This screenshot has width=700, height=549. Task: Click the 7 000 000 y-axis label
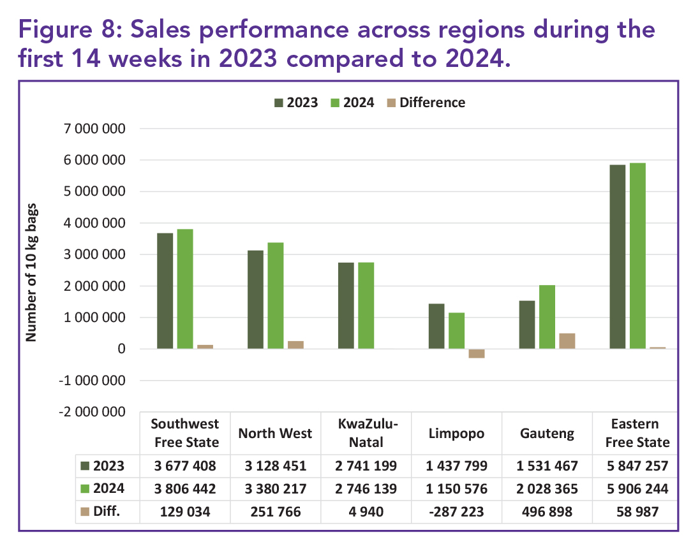[x=98, y=129]
